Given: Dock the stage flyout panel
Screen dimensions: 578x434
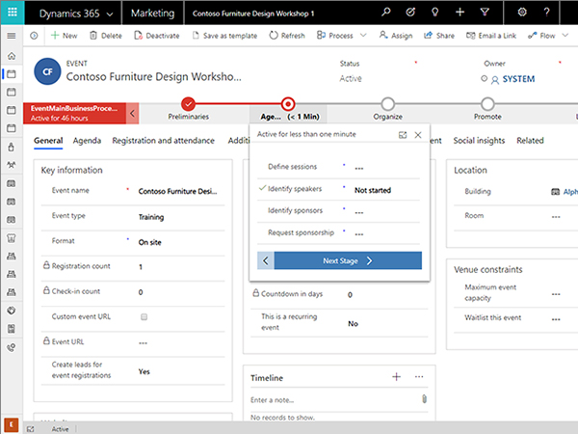Looking at the screenshot, I should pyautogui.click(x=403, y=135).
